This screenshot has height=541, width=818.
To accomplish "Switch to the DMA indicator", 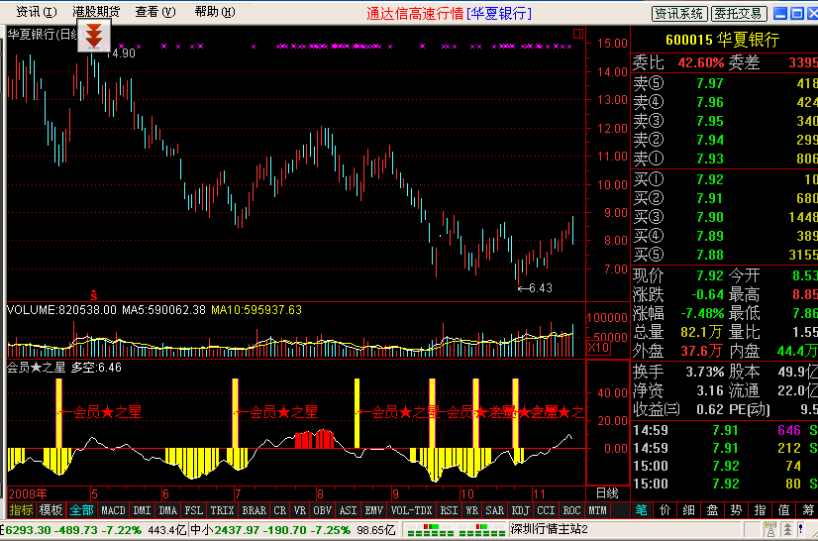I will click(x=168, y=510).
